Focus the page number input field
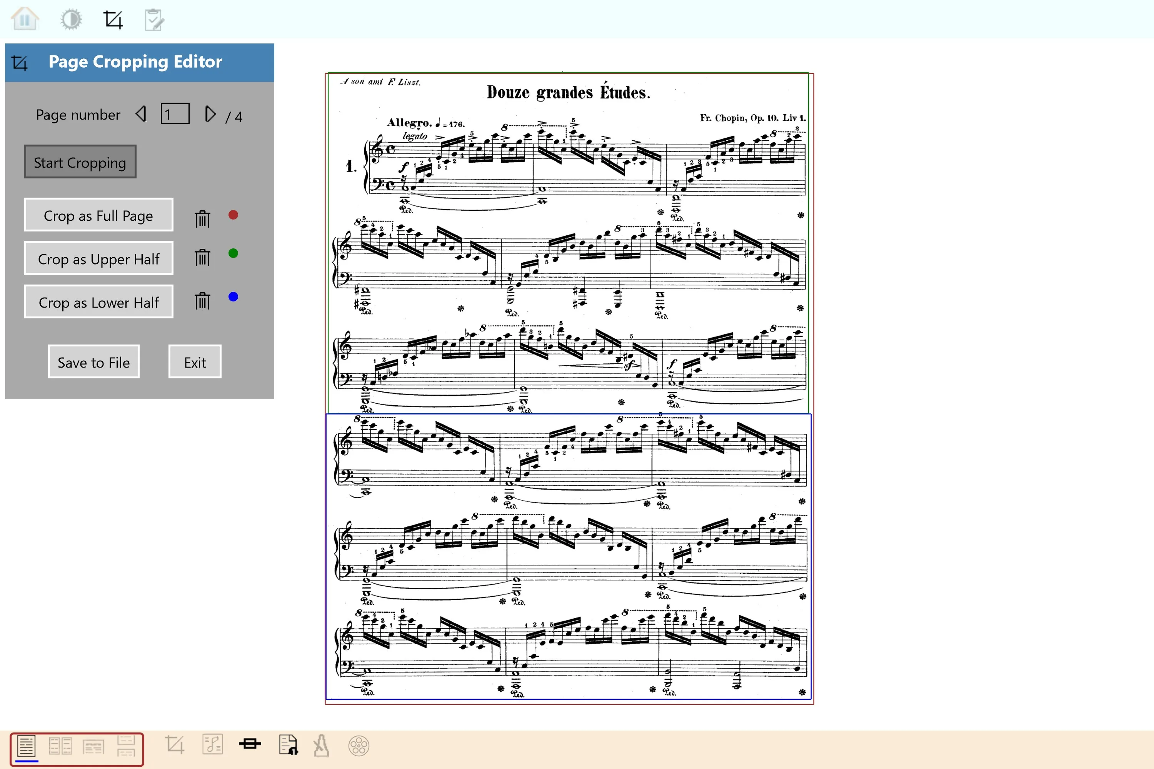Viewport: 1154px width, 769px height. pyautogui.click(x=175, y=114)
